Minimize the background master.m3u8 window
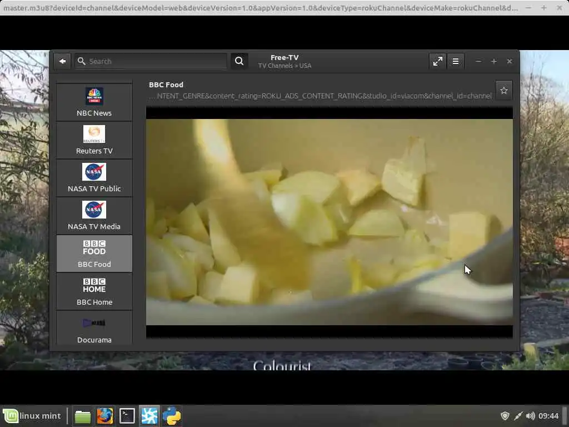Viewport: 569px width, 427px height. tap(528, 8)
